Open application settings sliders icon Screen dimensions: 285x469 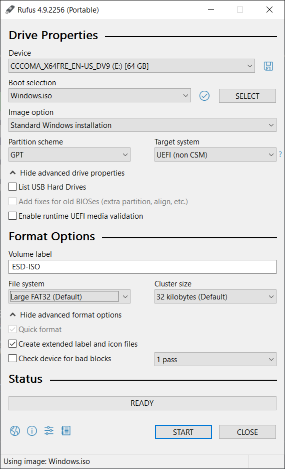pos(49,431)
